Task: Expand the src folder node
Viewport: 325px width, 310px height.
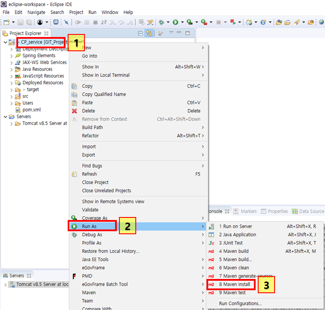Action: [x=12, y=97]
